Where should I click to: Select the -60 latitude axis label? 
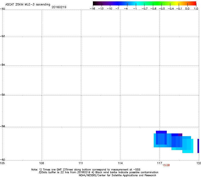[2, 160]
